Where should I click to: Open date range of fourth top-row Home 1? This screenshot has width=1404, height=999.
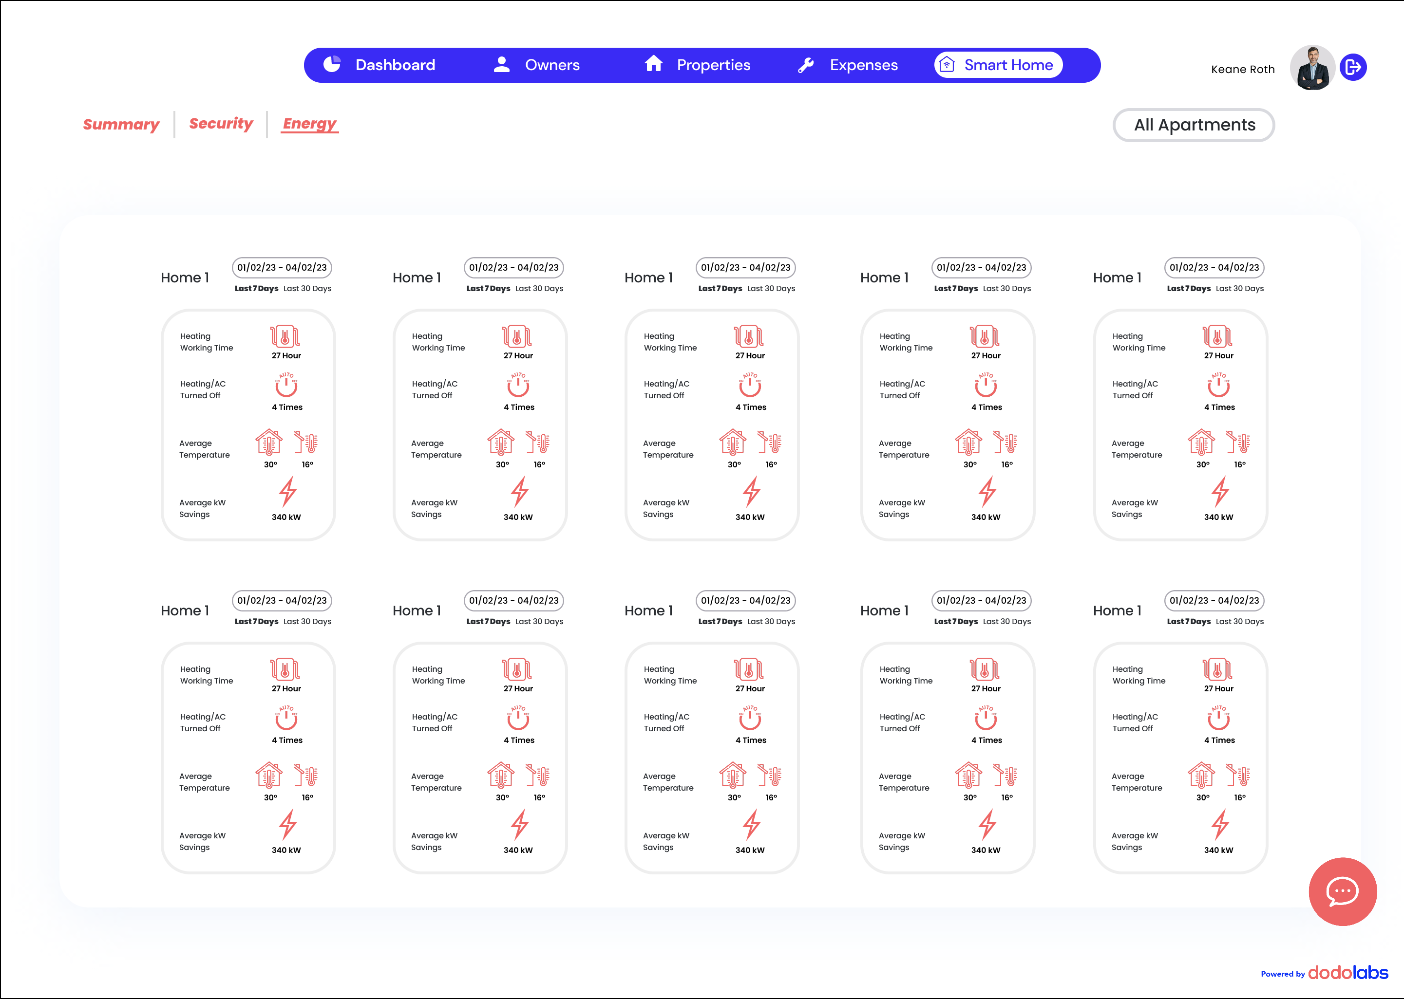pyautogui.click(x=982, y=268)
